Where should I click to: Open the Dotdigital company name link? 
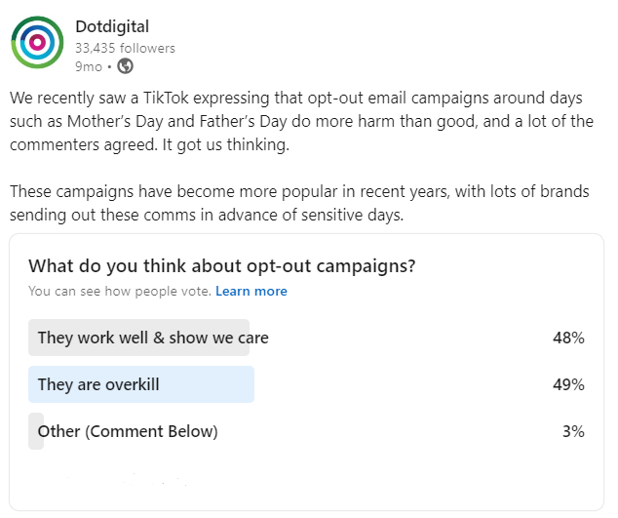(x=113, y=26)
